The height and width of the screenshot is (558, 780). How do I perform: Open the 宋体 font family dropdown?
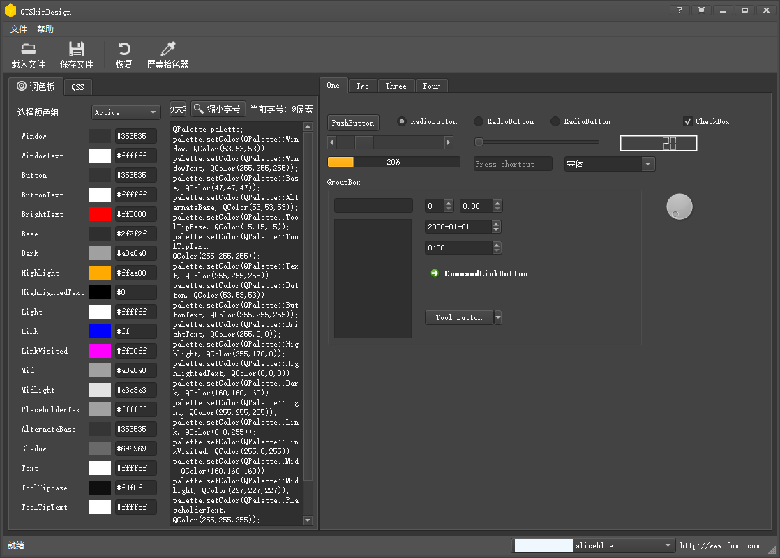(609, 164)
